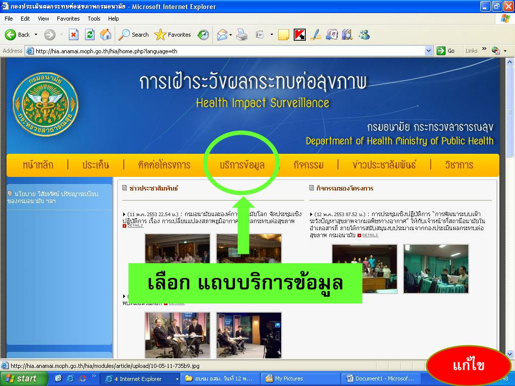The height and width of the screenshot is (386, 515).
Task: Open the Edit menu
Action: 25,19
